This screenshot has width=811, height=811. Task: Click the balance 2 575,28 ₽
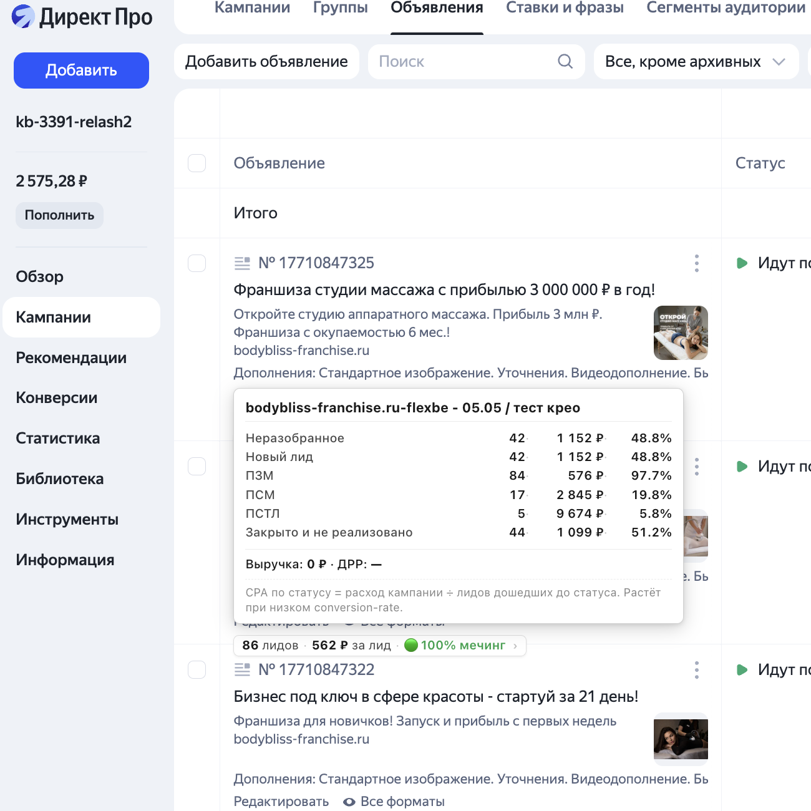[51, 182]
